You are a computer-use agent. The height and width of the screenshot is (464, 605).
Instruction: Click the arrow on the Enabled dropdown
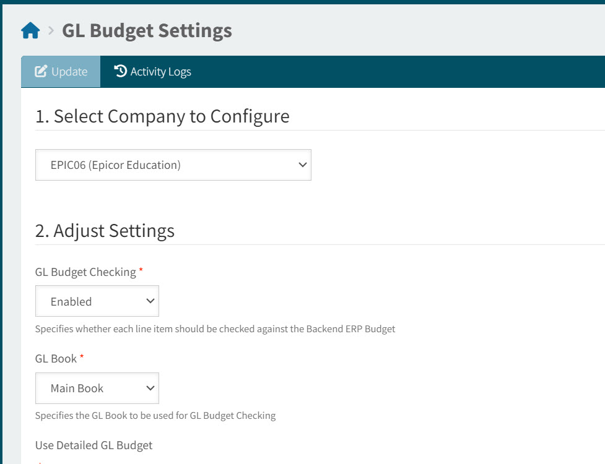150,301
